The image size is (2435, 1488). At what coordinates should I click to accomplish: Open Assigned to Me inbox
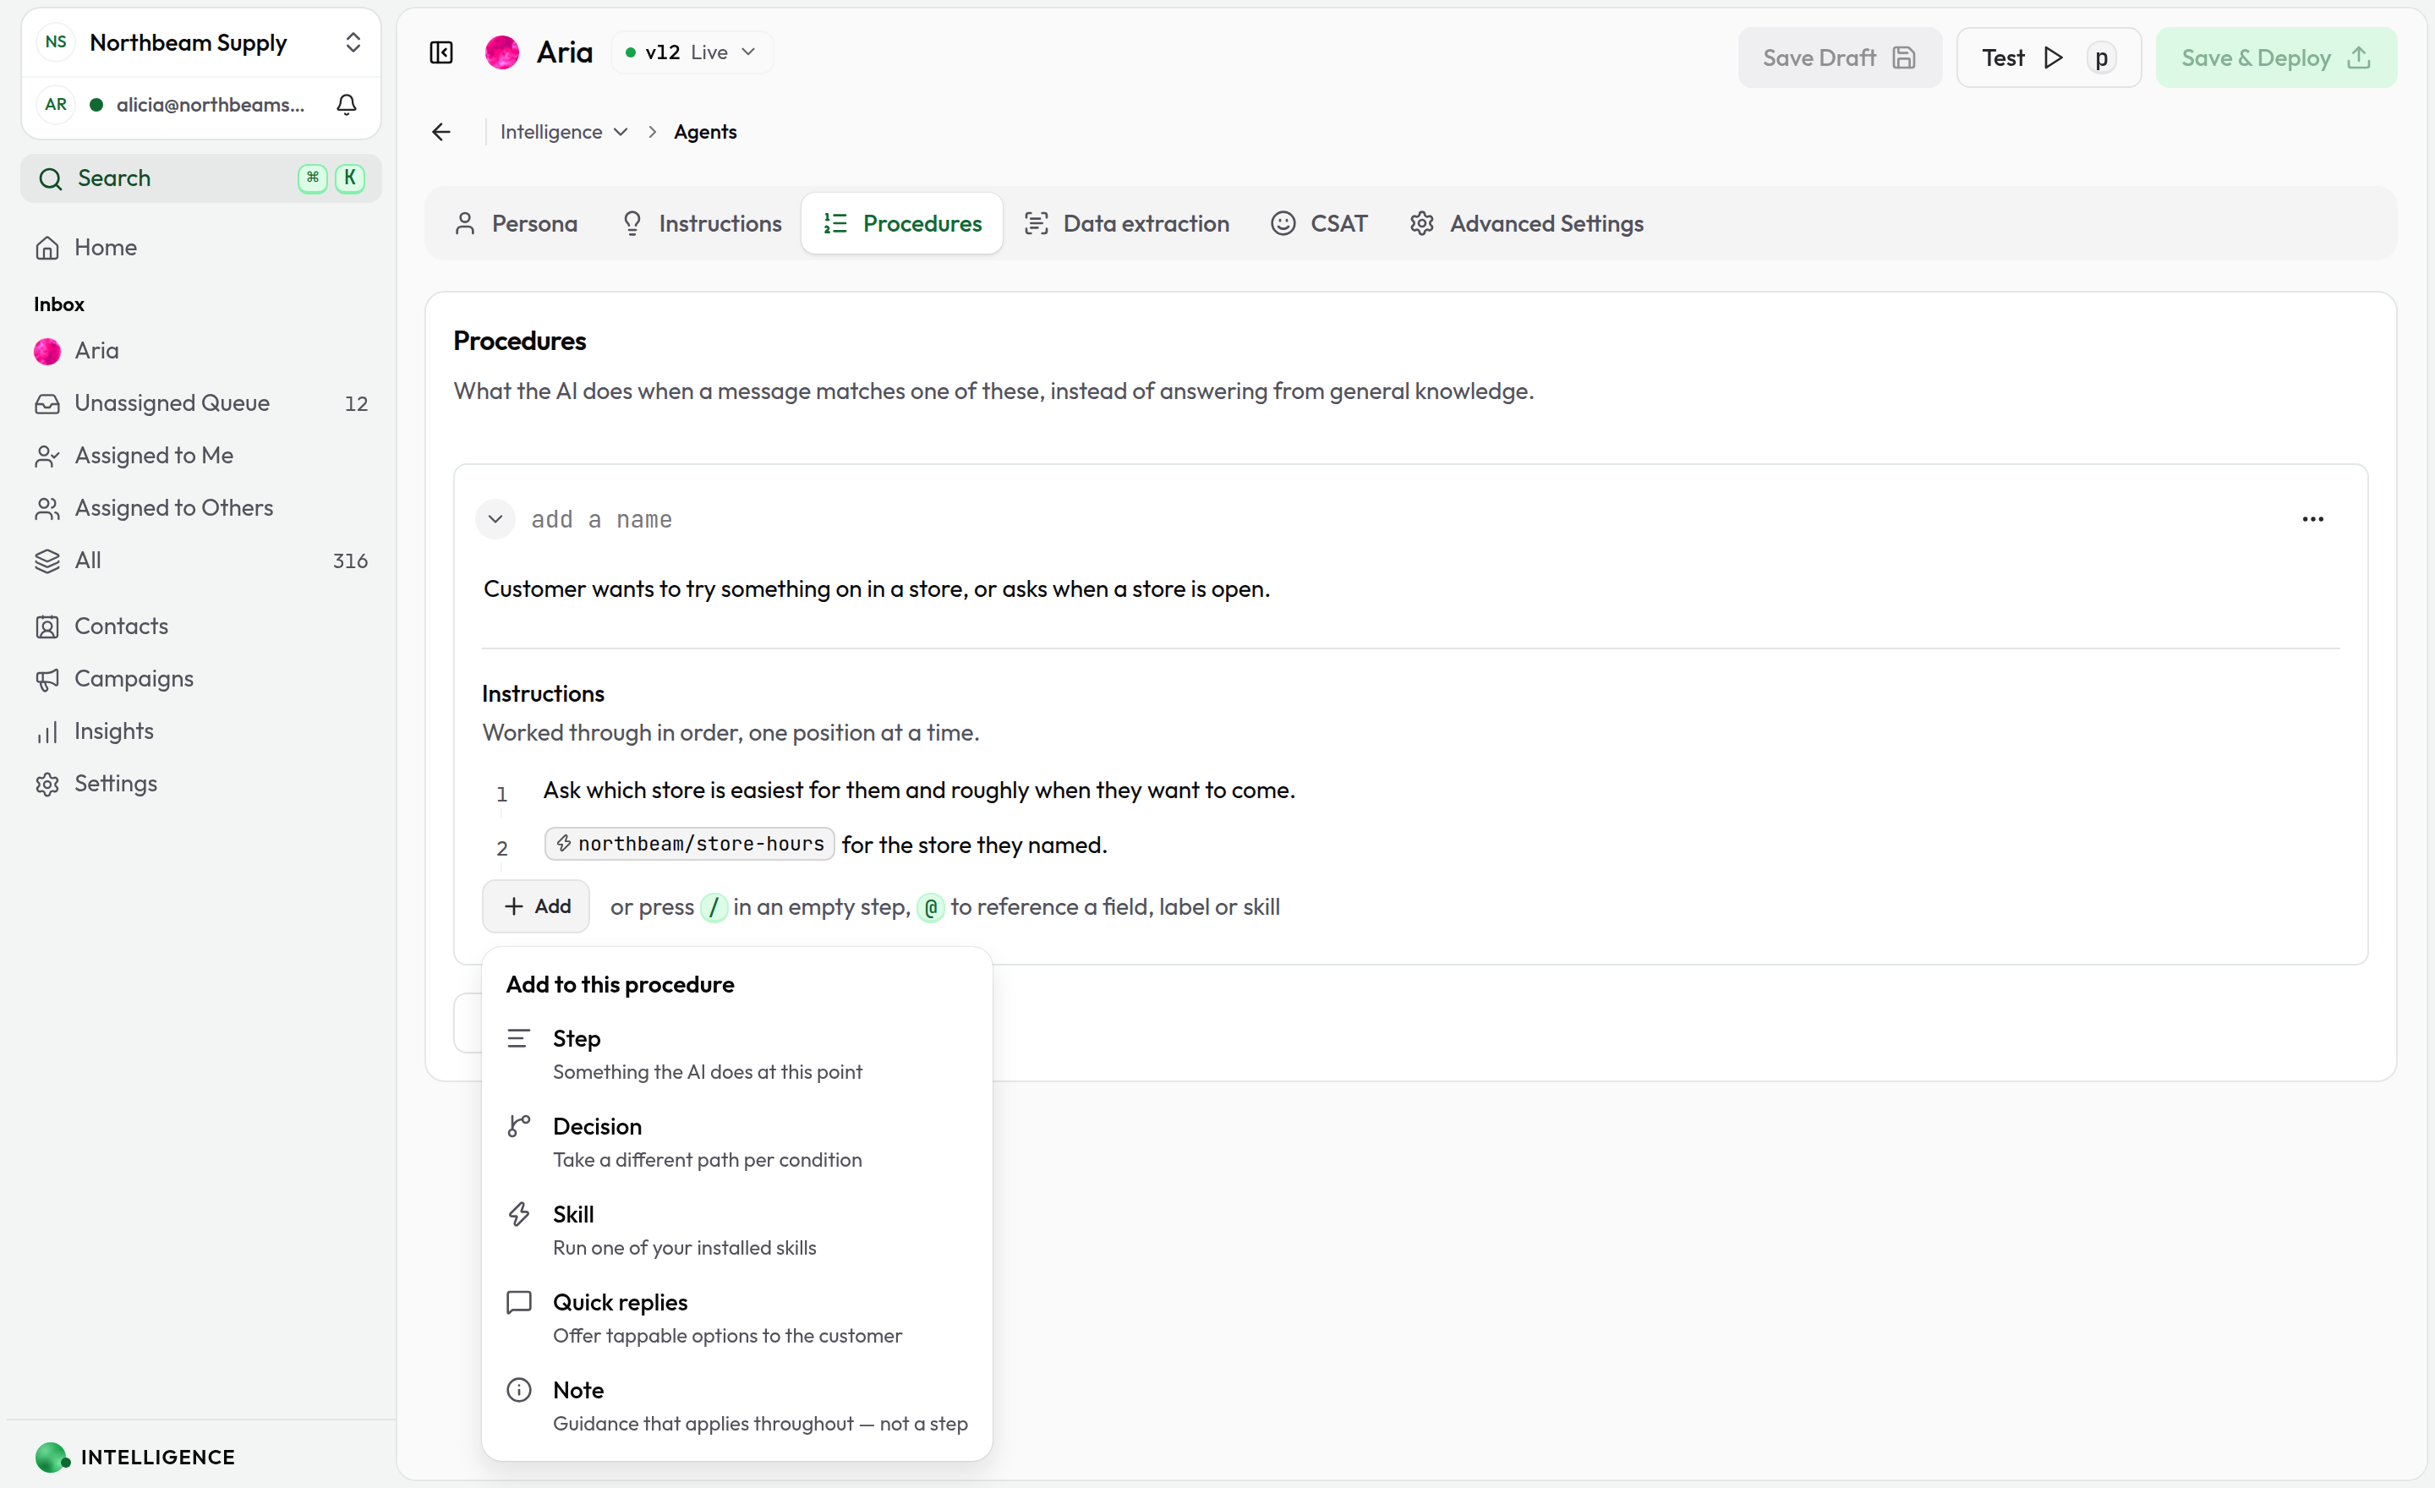pos(200,456)
